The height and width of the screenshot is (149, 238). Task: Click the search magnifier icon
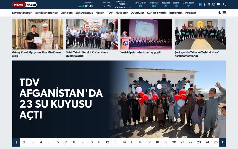tap(224, 4)
